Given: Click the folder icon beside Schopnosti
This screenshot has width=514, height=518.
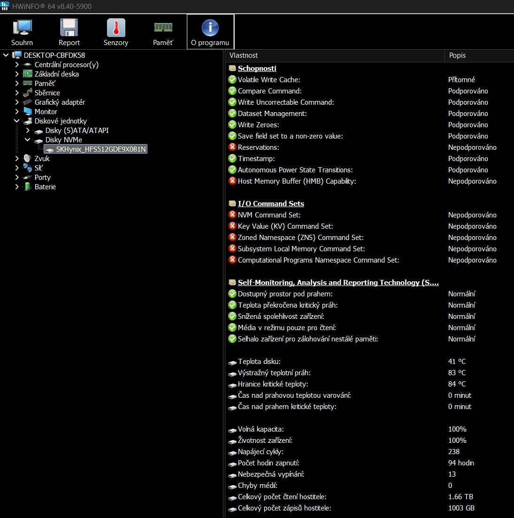Looking at the screenshot, I should 232,68.
